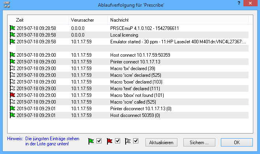This screenshot has width=260, height=154.
Task: Confirm with the OK button
Action: (237, 143)
